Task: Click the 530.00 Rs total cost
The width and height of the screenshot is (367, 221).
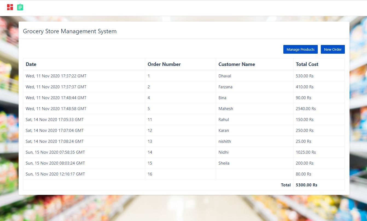Action: coord(305,76)
